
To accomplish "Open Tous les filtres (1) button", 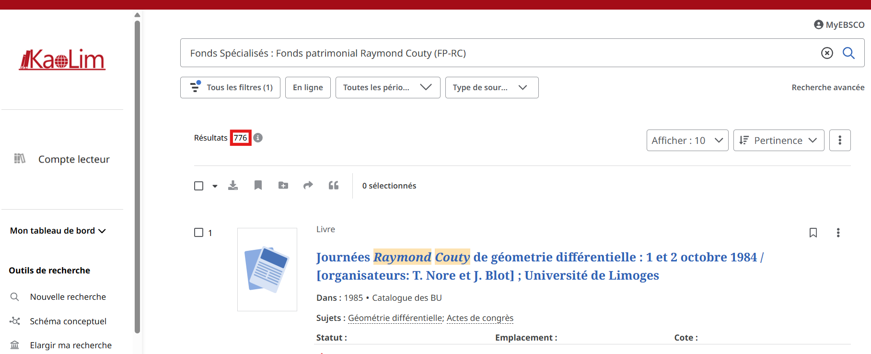I will tap(230, 87).
